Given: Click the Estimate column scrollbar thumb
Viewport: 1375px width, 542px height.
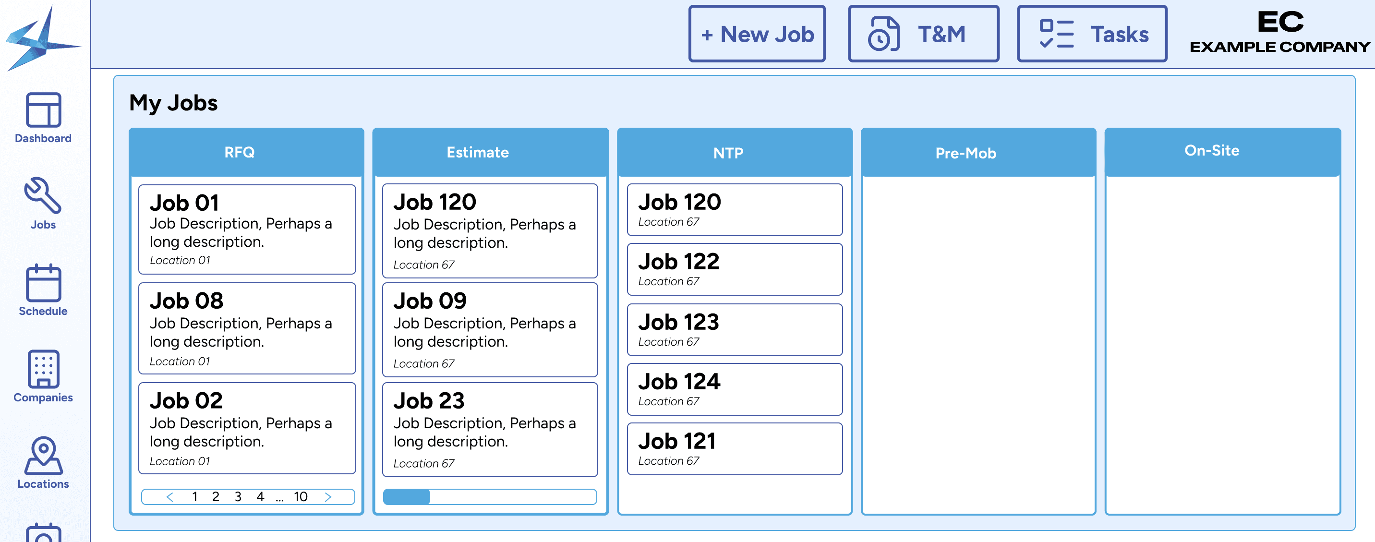Looking at the screenshot, I should [x=407, y=496].
